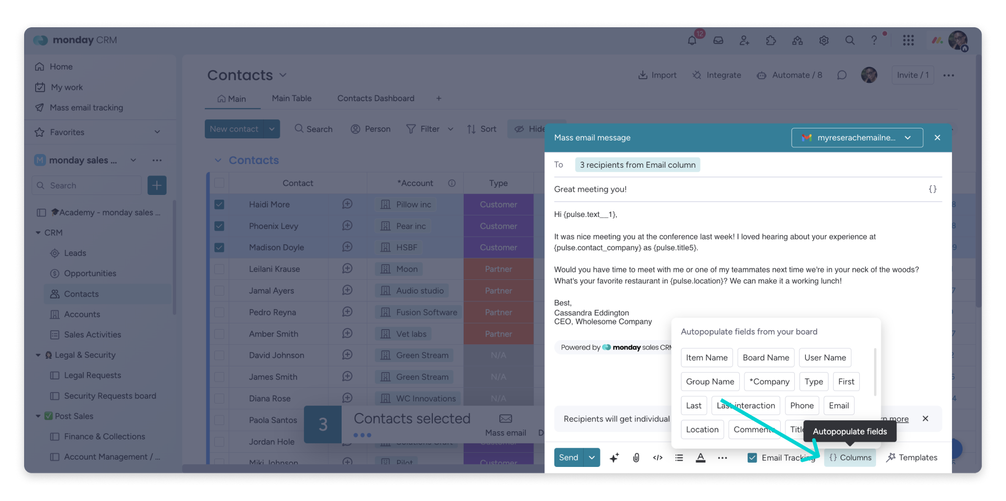Open the AI assistant sparkle icon
Viewport: 1006px width, 501px height.
click(x=614, y=458)
